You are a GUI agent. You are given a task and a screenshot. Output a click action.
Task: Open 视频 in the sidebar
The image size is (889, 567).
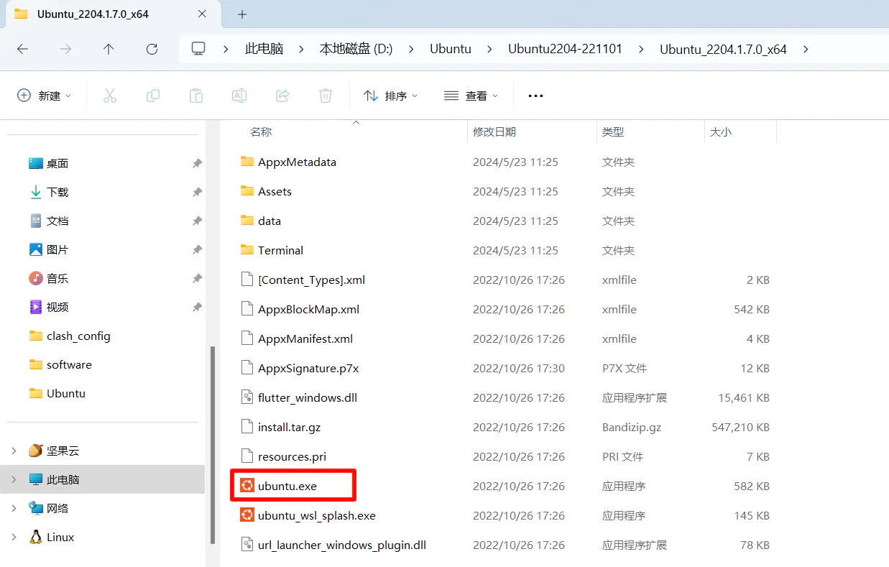tap(57, 308)
